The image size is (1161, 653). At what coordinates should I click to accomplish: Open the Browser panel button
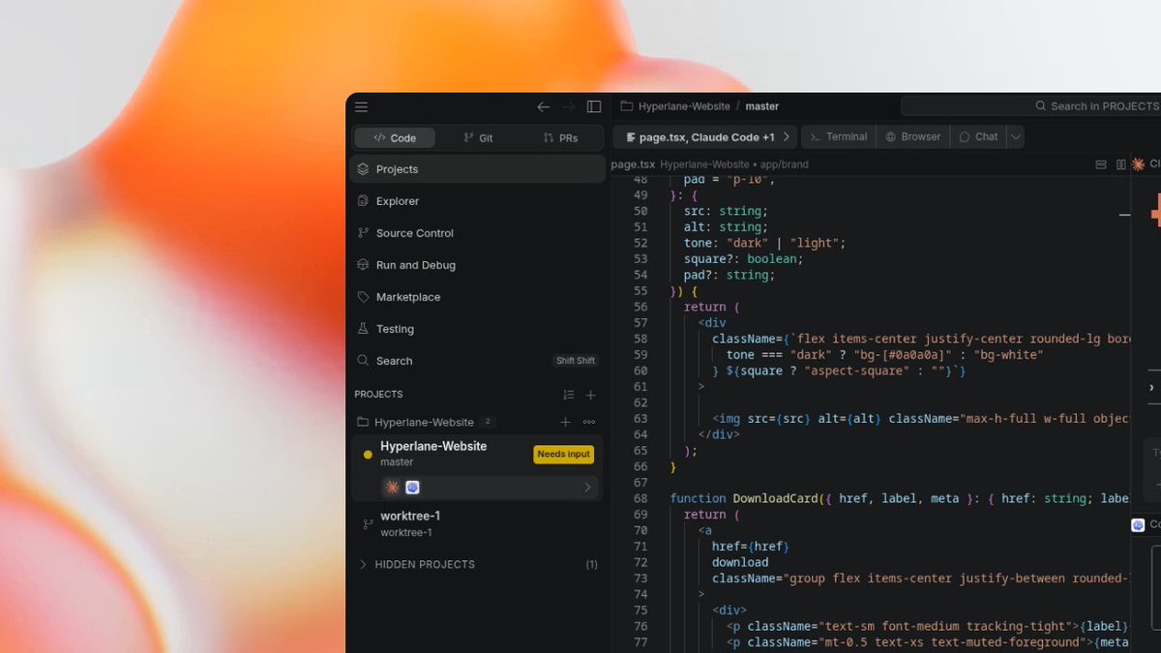pos(912,137)
